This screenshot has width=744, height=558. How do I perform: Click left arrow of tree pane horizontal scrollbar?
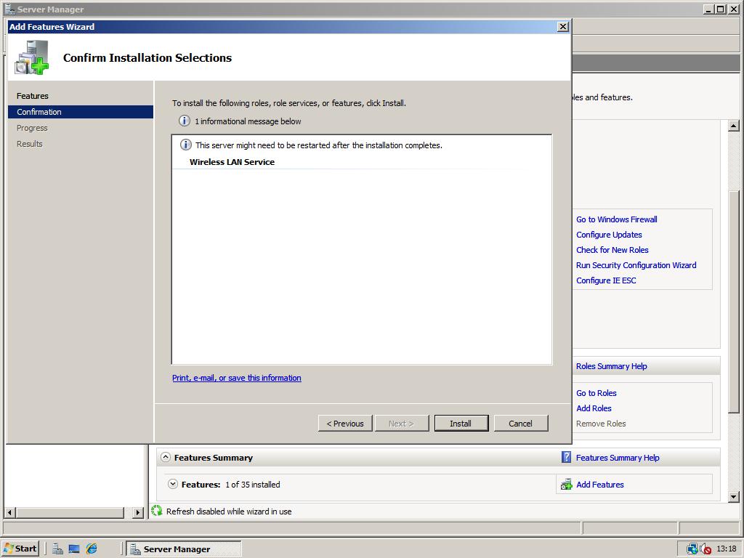pyautogui.click(x=9, y=512)
